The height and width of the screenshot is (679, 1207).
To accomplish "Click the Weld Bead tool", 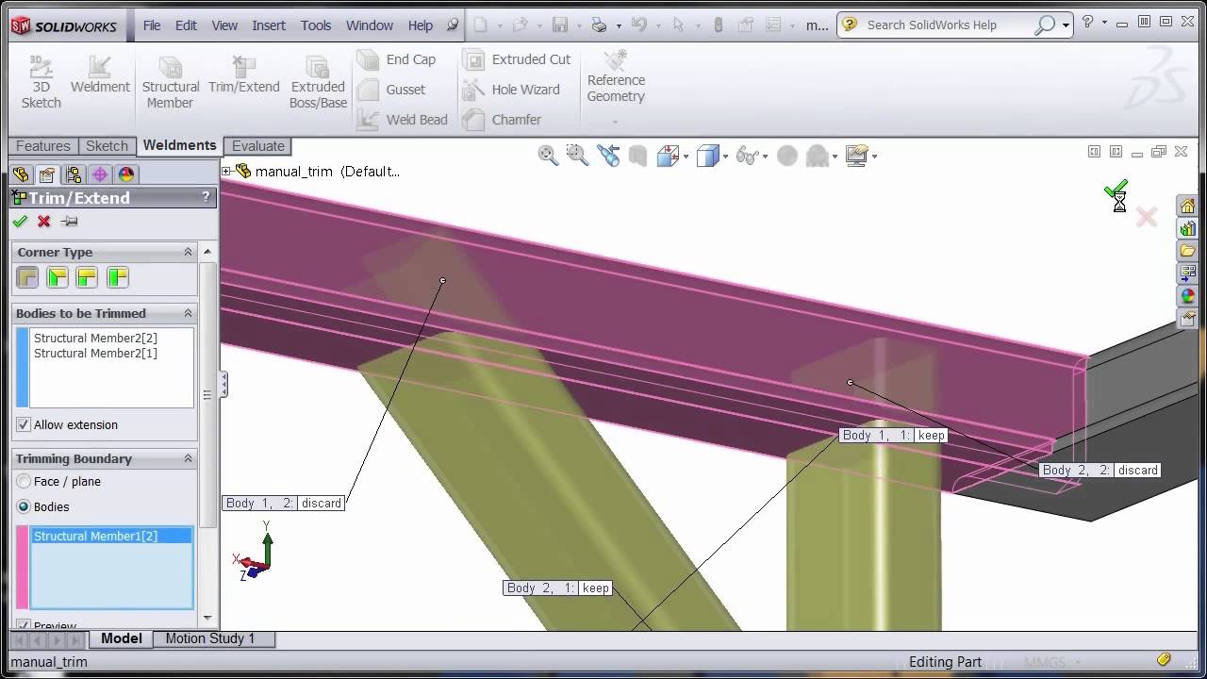I will click(402, 120).
